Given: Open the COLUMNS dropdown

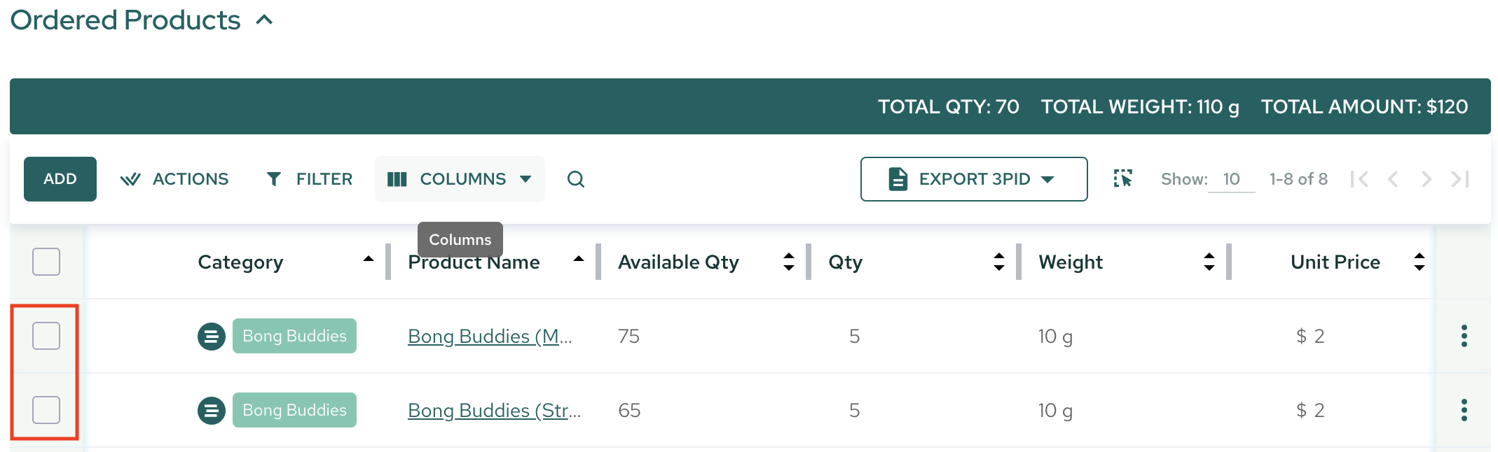Looking at the screenshot, I should click(x=460, y=179).
